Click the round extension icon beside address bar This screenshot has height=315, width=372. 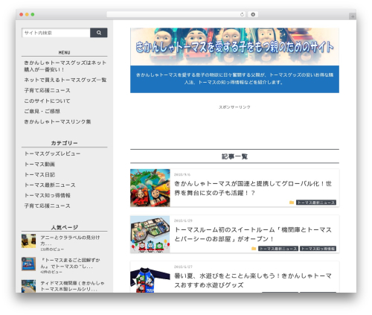pyautogui.click(x=253, y=14)
